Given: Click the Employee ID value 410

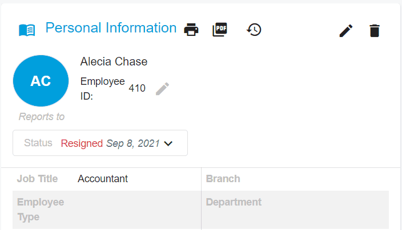Looking at the screenshot, I should tap(137, 88).
